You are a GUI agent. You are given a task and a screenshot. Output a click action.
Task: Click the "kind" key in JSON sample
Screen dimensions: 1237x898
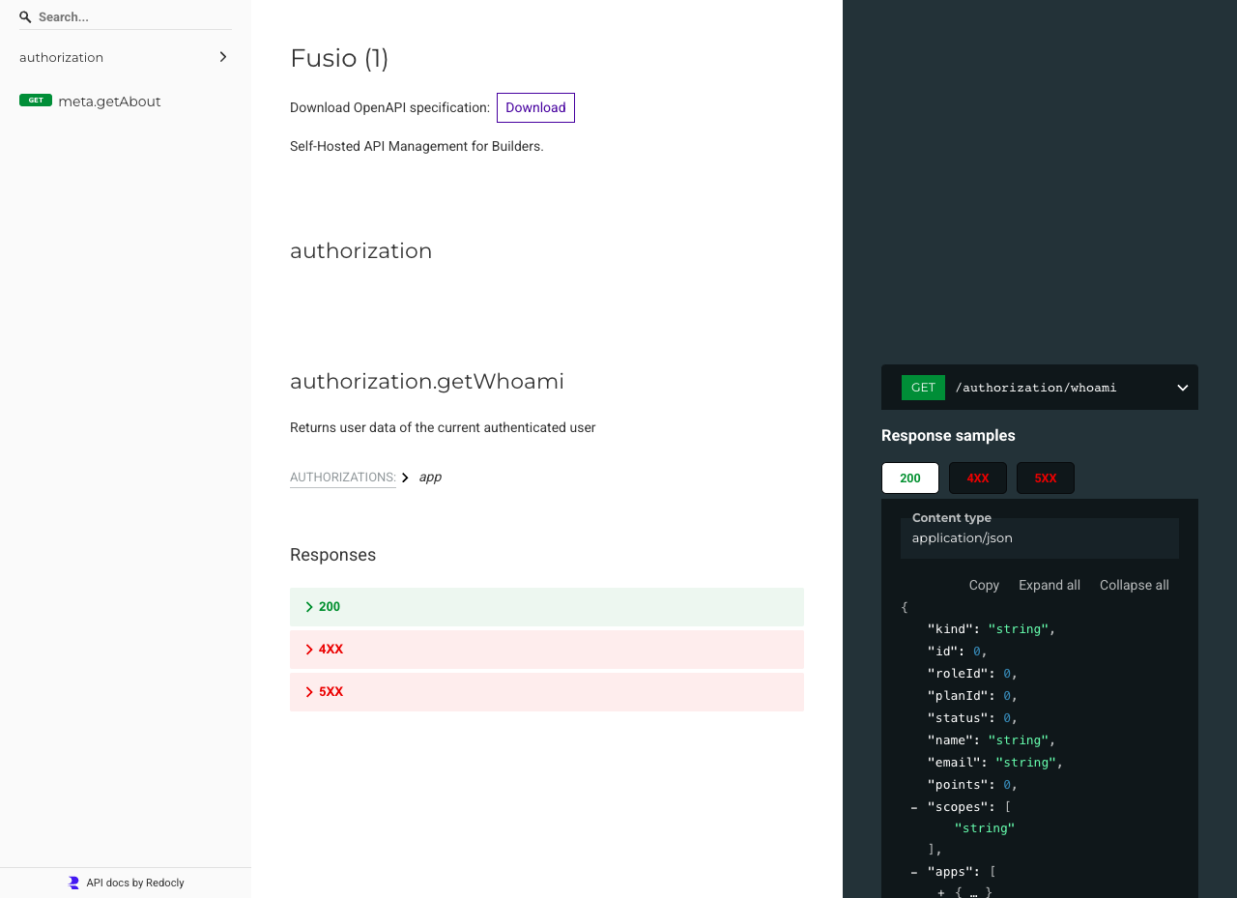click(950, 629)
